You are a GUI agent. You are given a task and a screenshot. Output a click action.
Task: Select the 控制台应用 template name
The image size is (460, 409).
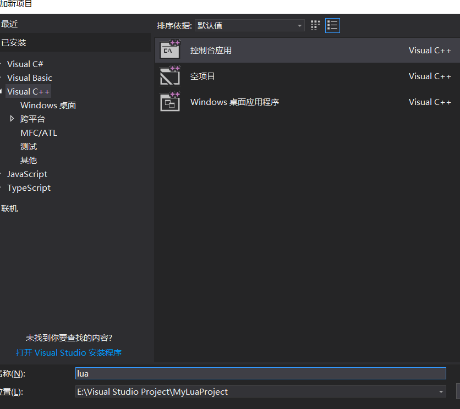pos(211,51)
